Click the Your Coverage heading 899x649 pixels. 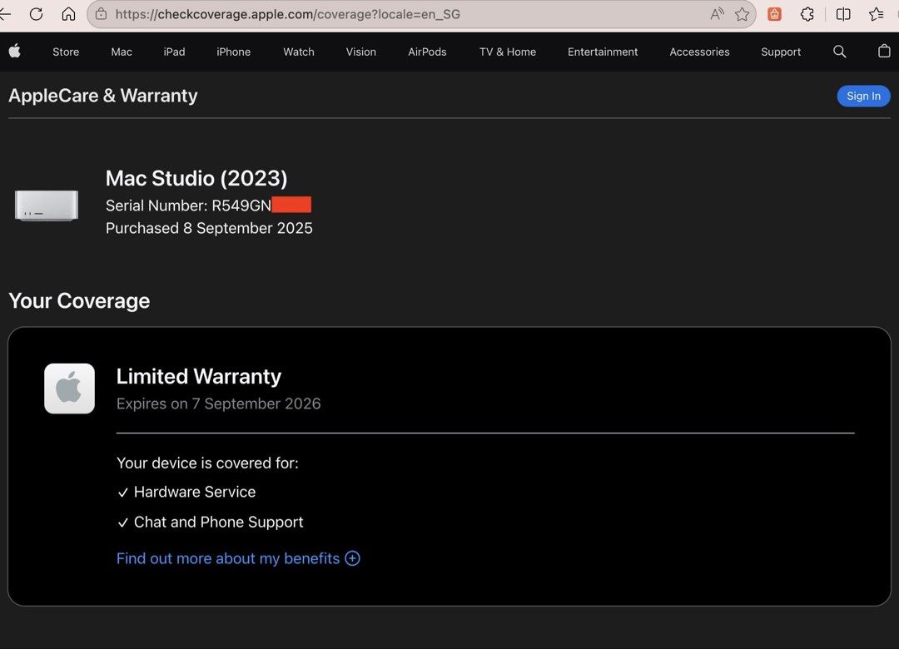coord(79,300)
